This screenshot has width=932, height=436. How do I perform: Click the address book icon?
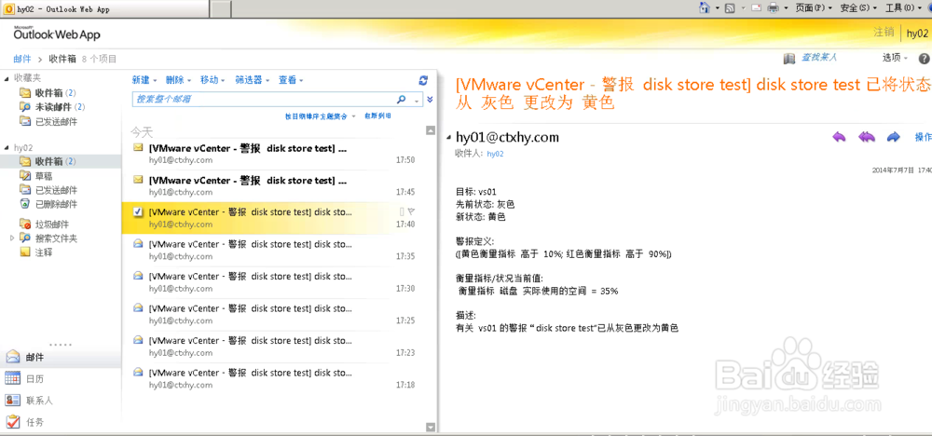[789, 58]
